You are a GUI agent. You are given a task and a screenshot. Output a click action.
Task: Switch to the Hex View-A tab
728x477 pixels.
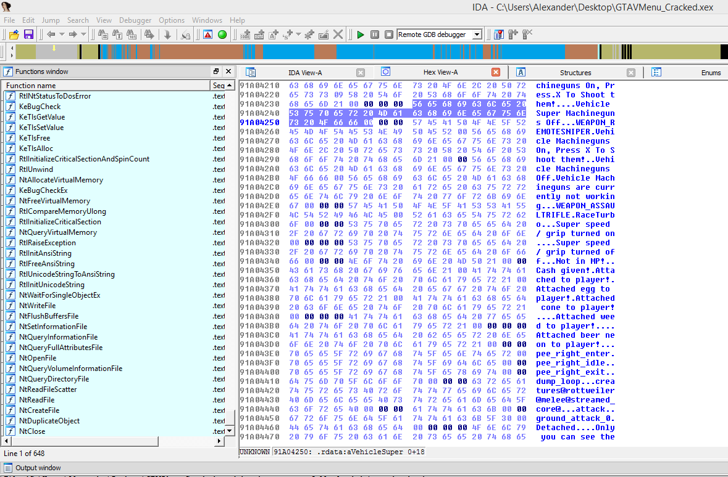click(440, 72)
